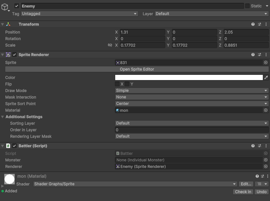The width and height of the screenshot is (270, 201).
Task: Open help for the Transform component
Action: point(253,24)
